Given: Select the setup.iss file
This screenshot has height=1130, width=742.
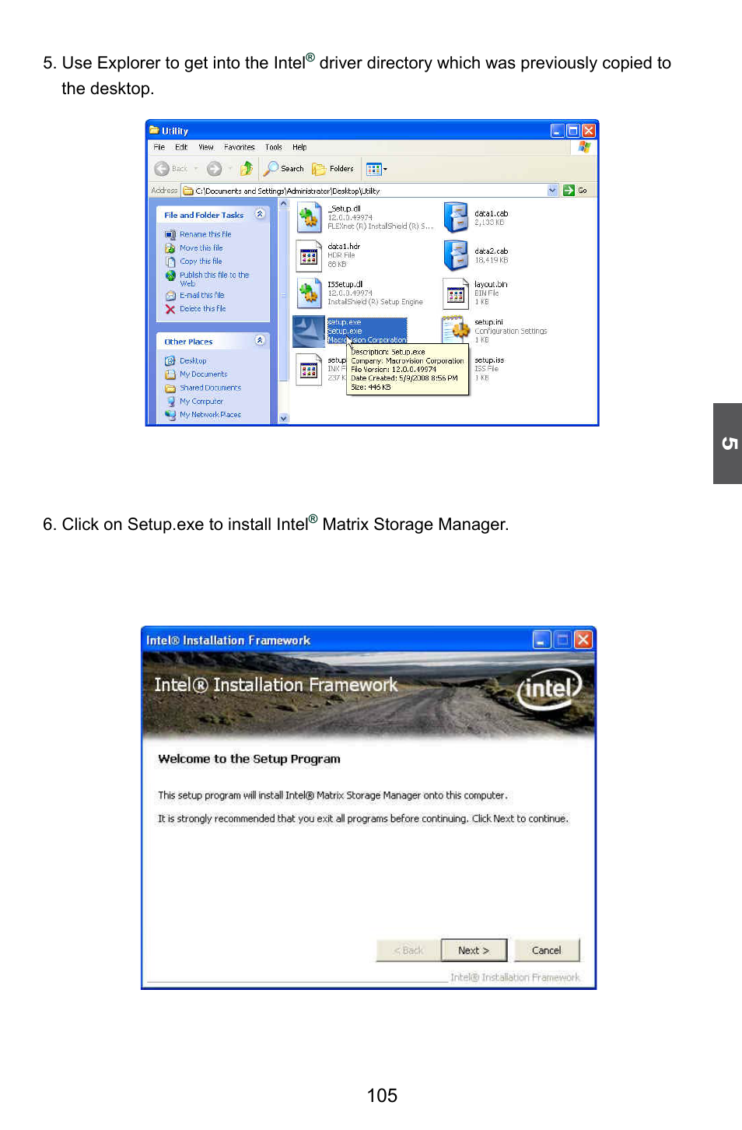Looking at the screenshot, I should (489, 369).
